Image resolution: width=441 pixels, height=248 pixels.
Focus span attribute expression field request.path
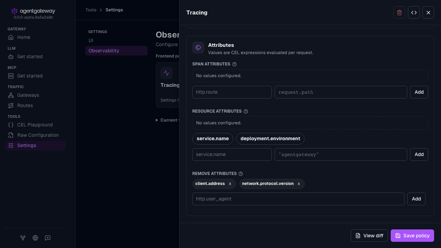coord(341,92)
